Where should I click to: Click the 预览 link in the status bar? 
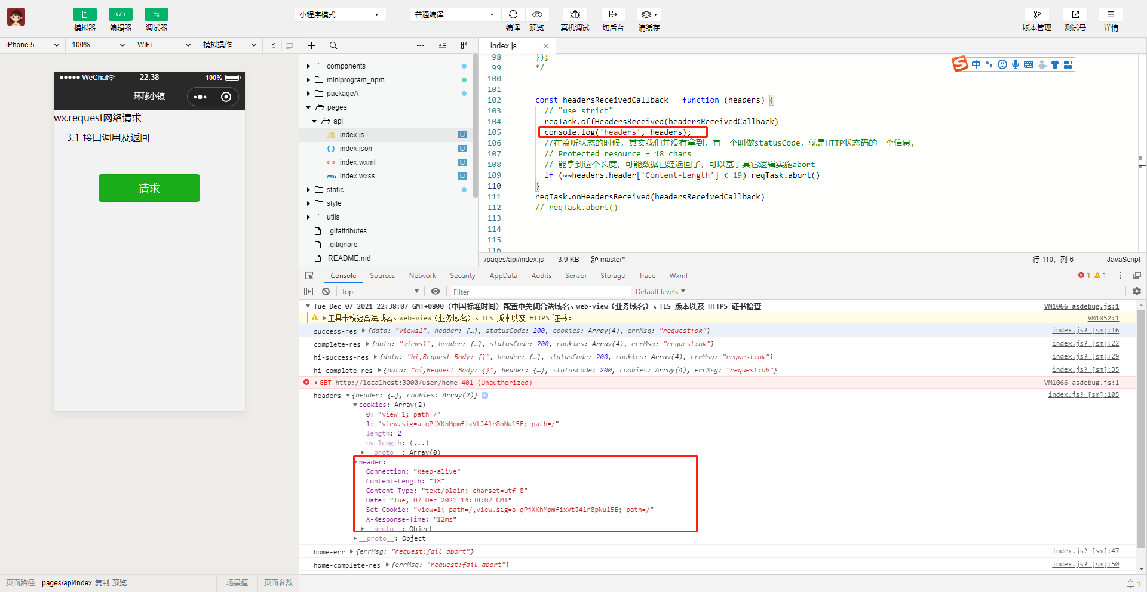coord(119,583)
